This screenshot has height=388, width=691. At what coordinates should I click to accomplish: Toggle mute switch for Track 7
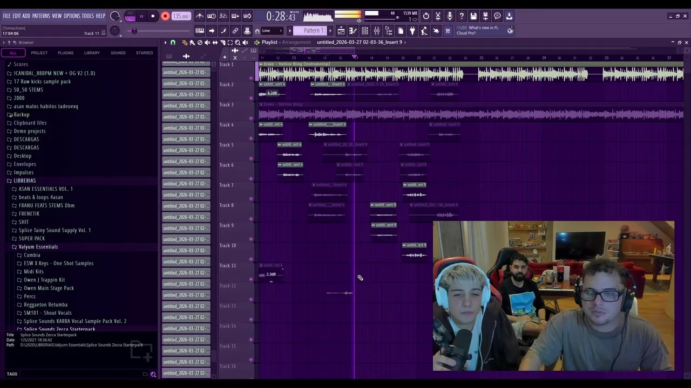[251, 199]
